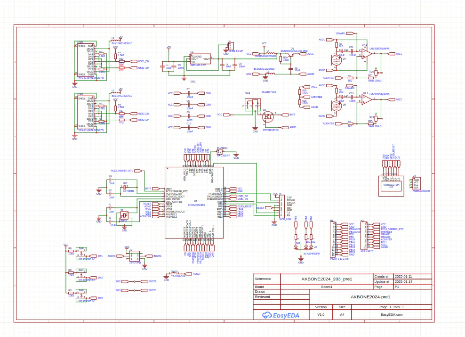Select the AMS1117-3.3V regulator U4 symbol
This screenshot has height=337, width=465.
point(200,58)
